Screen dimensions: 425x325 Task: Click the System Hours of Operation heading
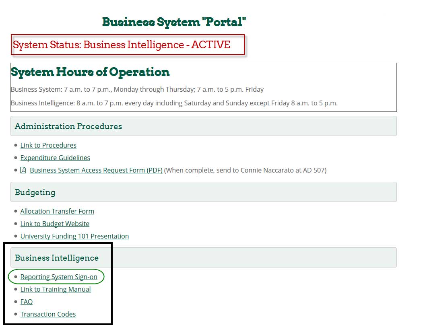(x=90, y=72)
